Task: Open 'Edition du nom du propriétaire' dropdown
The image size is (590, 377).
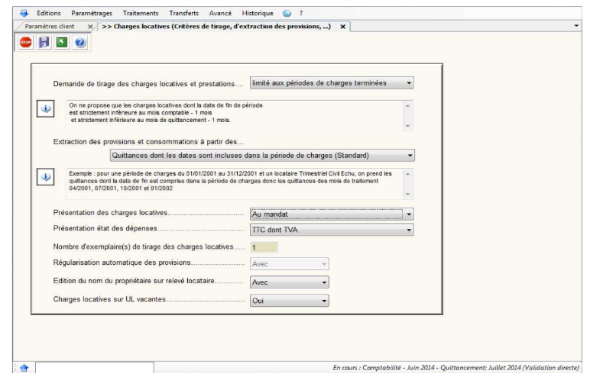Action: pos(289,282)
